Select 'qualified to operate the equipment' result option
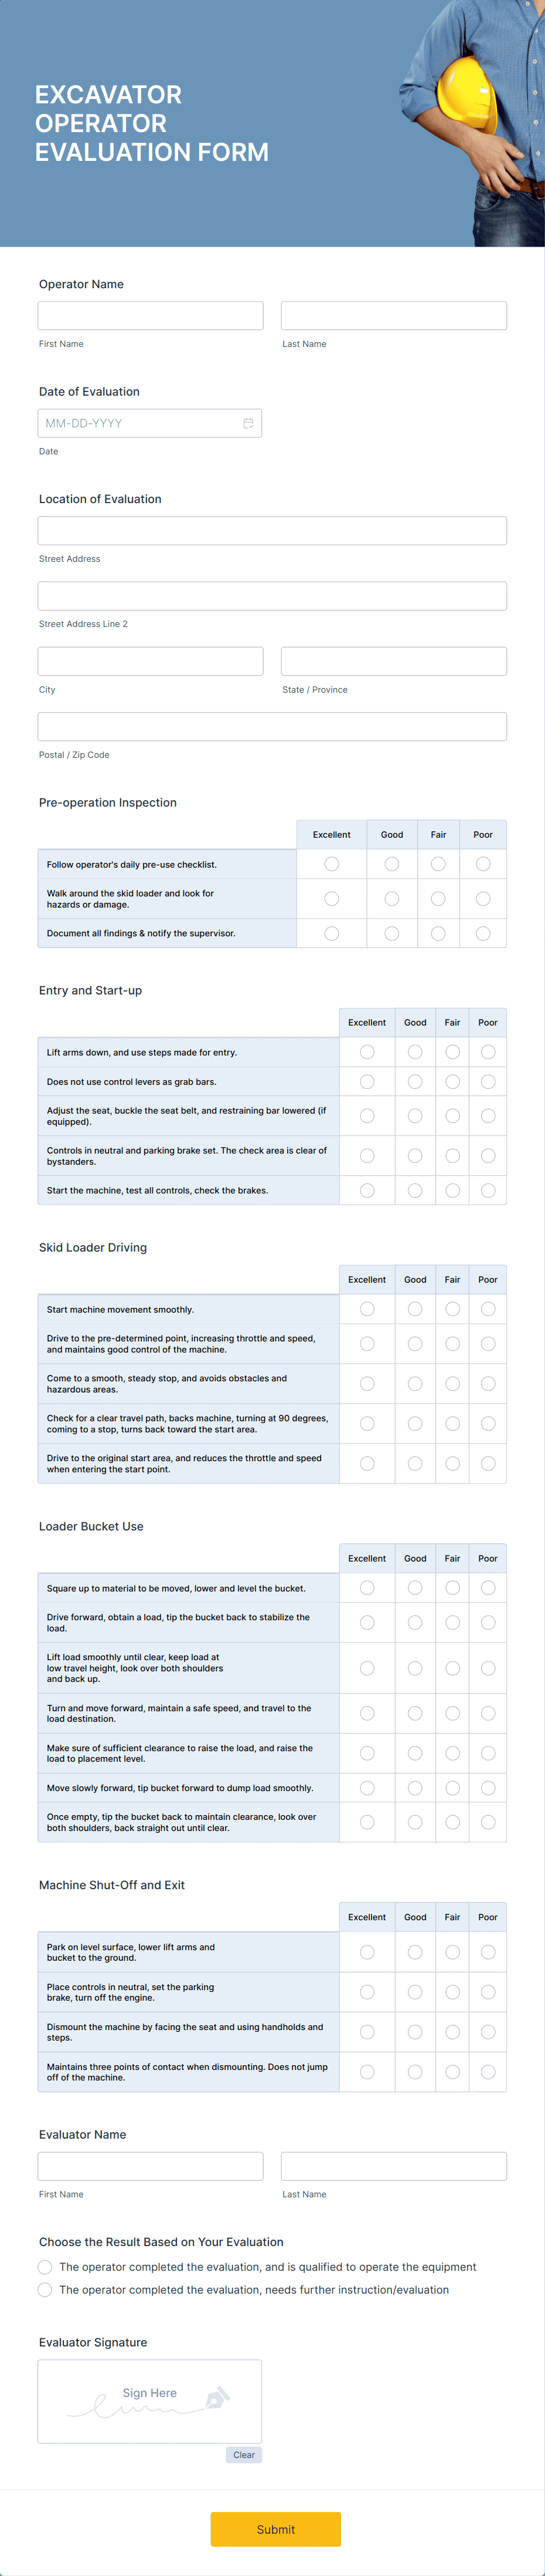 point(45,2267)
